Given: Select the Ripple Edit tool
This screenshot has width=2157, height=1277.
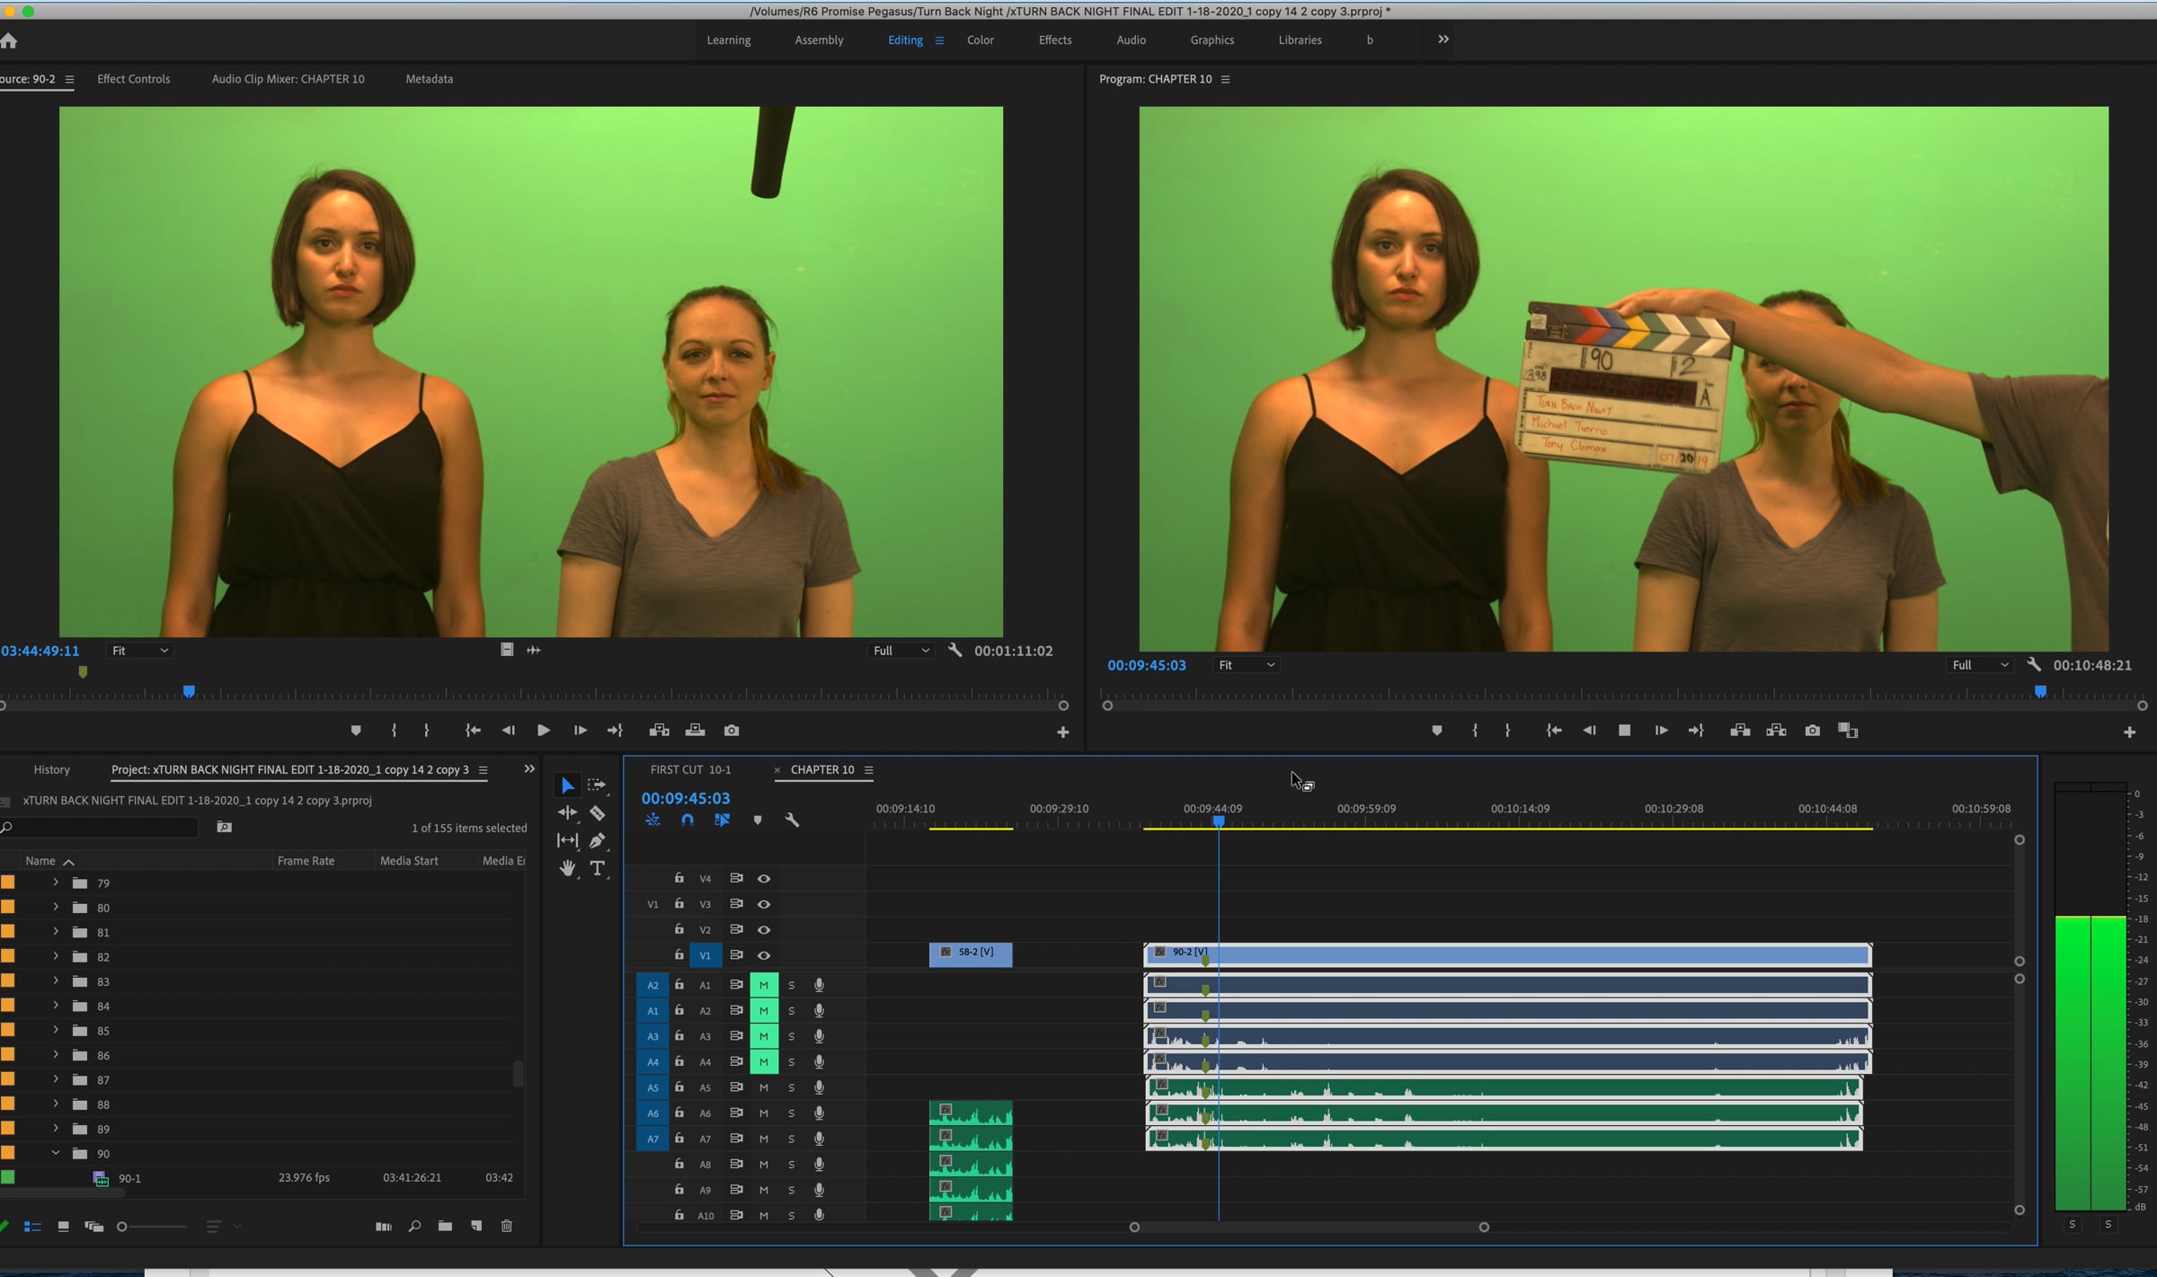Looking at the screenshot, I should pos(567,813).
